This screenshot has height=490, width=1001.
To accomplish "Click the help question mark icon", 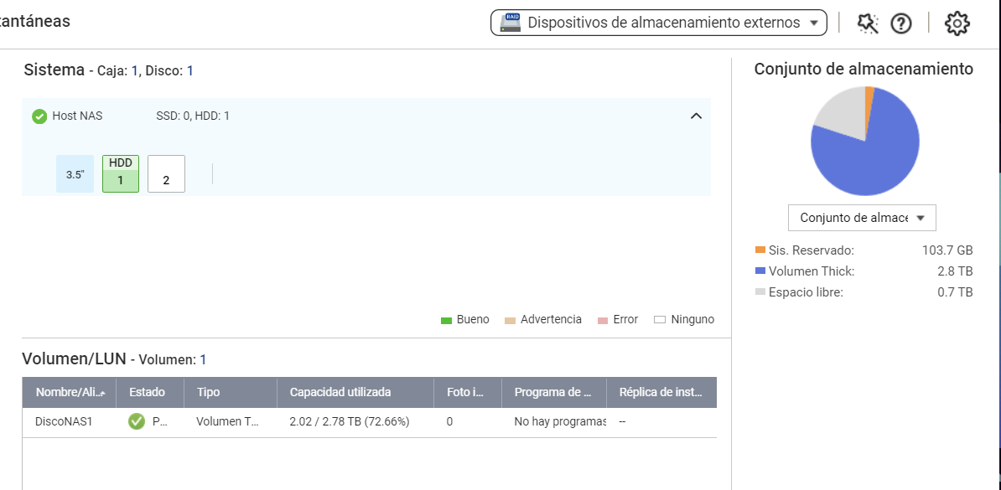I will [901, 23].
